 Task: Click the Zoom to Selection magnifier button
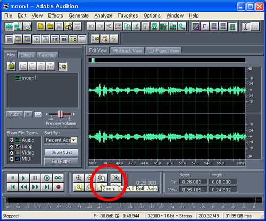[102, 178]
